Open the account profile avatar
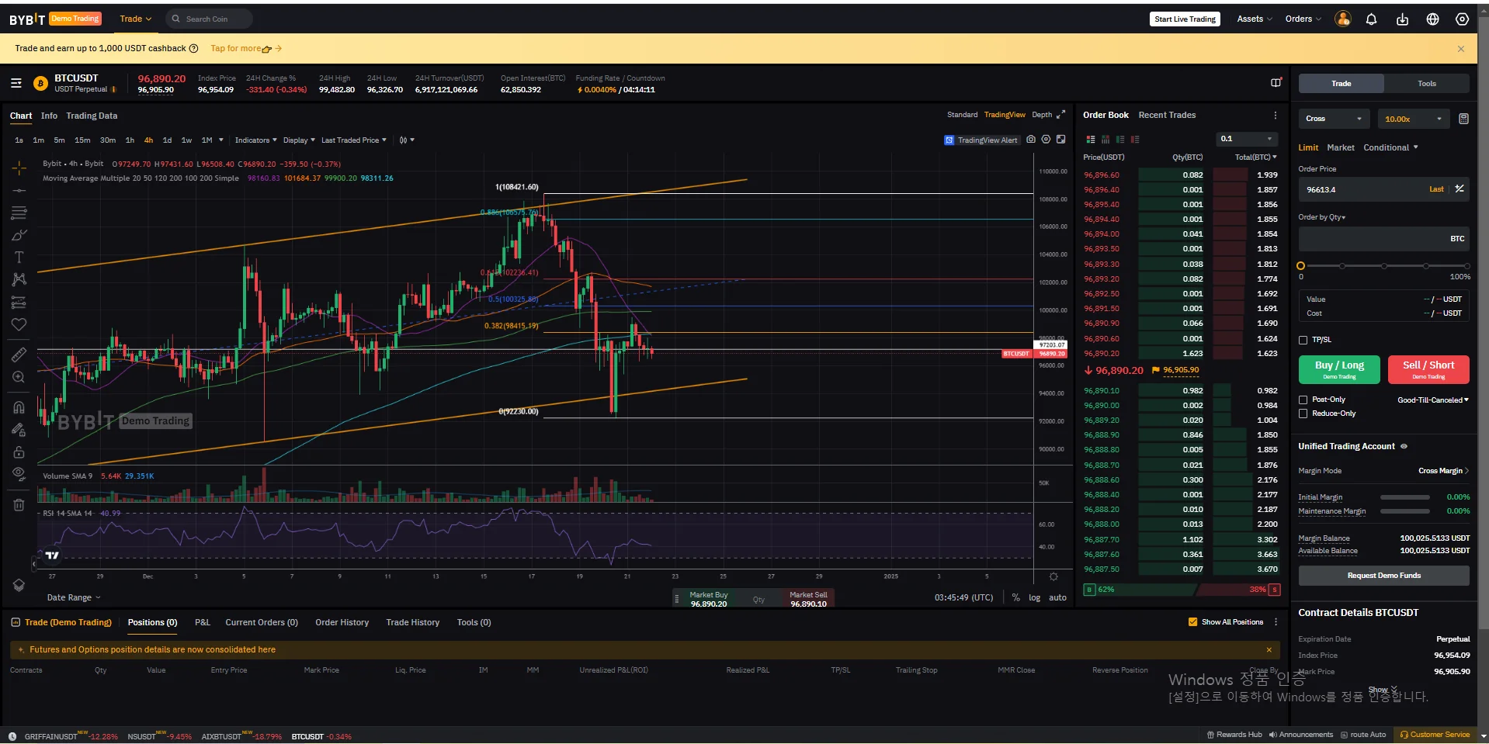This screenshot has width=1489, height=744. tap(1343, 19)
